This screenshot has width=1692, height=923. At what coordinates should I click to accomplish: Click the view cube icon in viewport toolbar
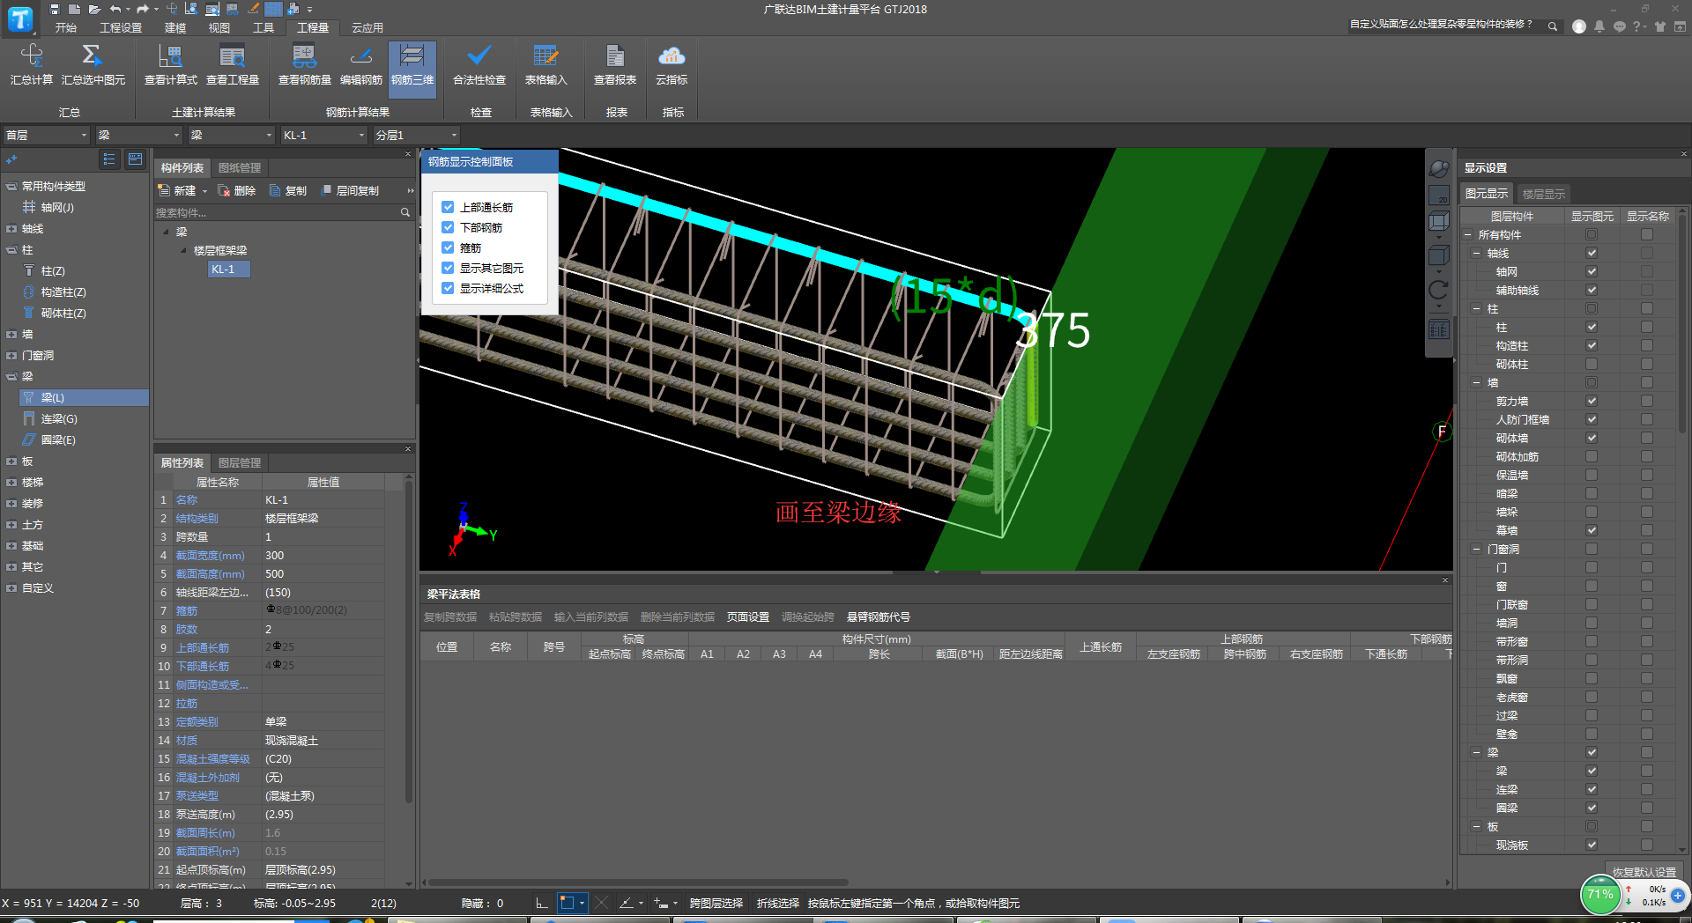pos(1439,222)
